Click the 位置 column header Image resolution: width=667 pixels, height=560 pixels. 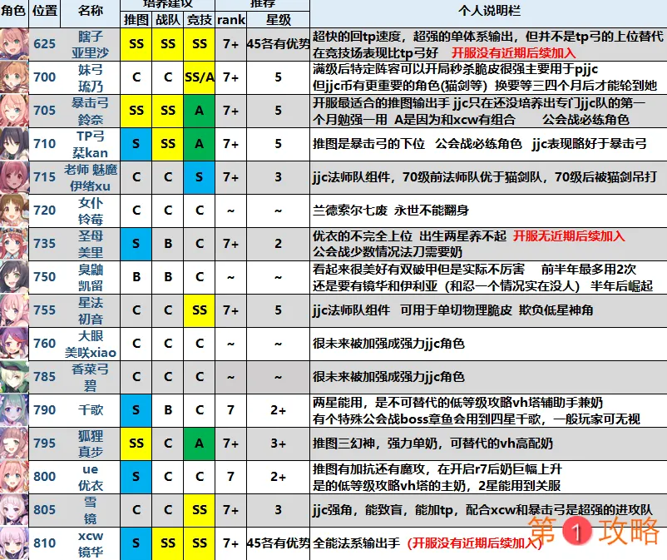pyautogui.click(x=45, y=11)
